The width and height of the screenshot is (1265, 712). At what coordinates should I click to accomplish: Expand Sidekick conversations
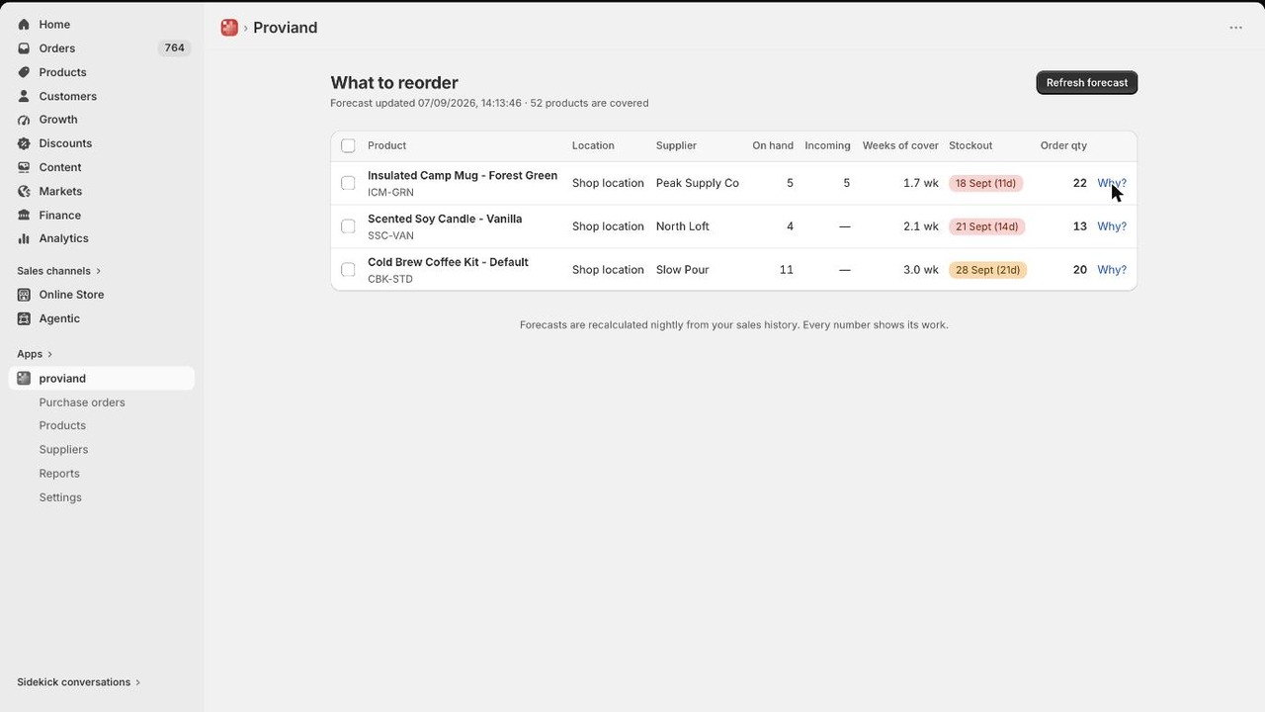pyautogui.click(x=78, y=682)
